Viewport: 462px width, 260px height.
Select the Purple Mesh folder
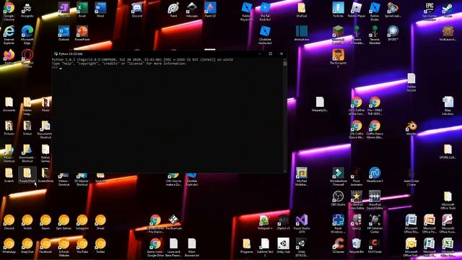pos(27,175)
